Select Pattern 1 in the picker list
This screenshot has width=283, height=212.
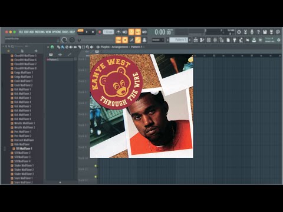60,59
